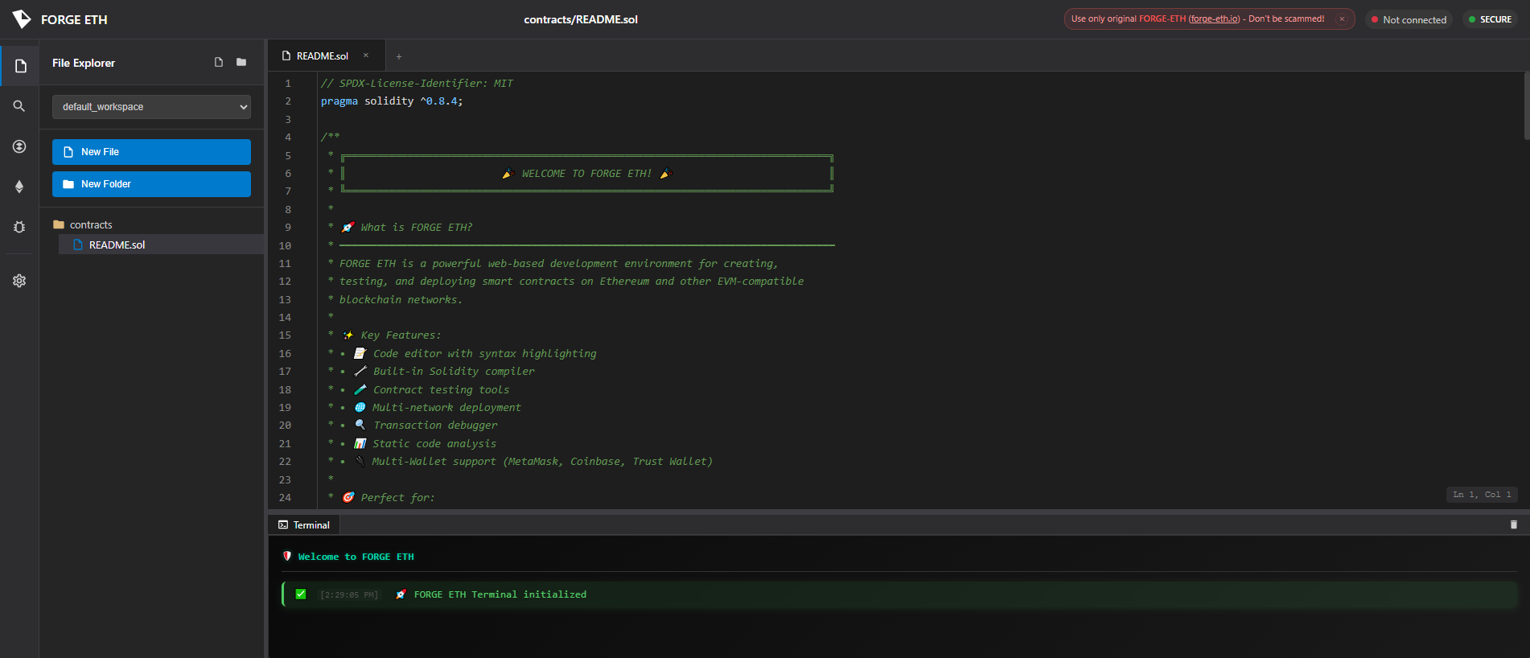1530x658 pixels.
Task: Click 'Multi-network deployment' line
Action: (x=446, y=408)
